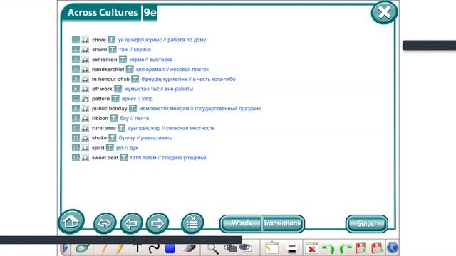
Task: Click the Translations button
Action: pyautogui.click(x=282, y=223)
